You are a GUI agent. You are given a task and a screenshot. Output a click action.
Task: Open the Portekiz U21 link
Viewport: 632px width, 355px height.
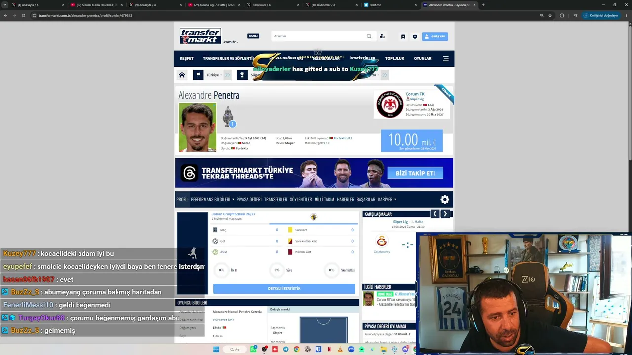point(343,138)
